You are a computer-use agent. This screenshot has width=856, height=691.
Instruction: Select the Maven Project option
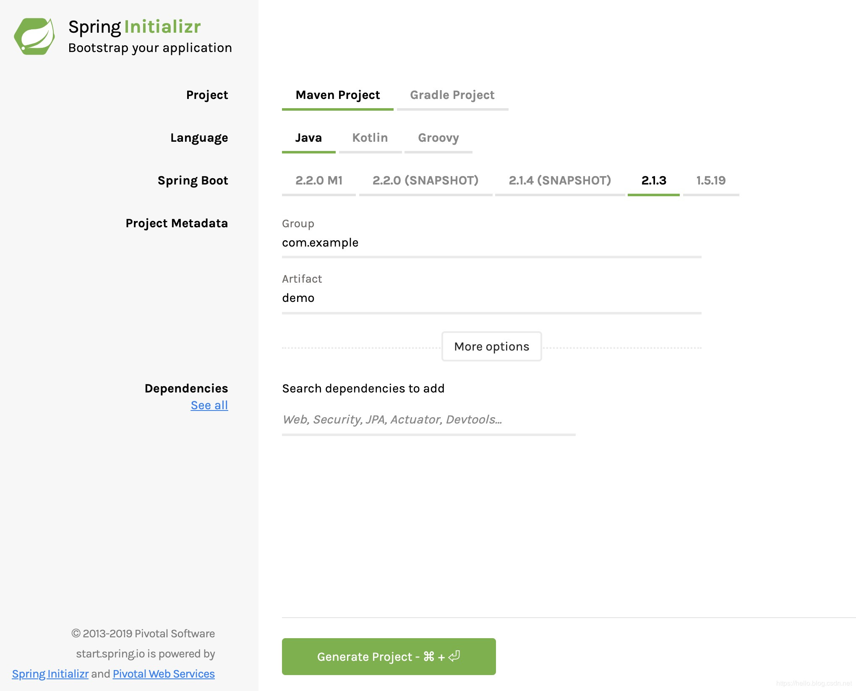337,95
